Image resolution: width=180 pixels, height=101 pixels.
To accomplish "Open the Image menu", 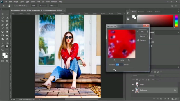I will coord(16,2).
